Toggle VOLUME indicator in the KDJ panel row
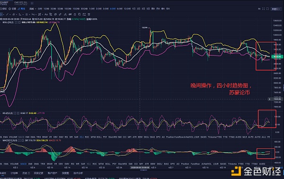The image size is (284, 179). (13, 137)
